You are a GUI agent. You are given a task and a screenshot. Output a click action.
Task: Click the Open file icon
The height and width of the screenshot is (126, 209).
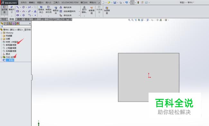(x=109, y=2)
